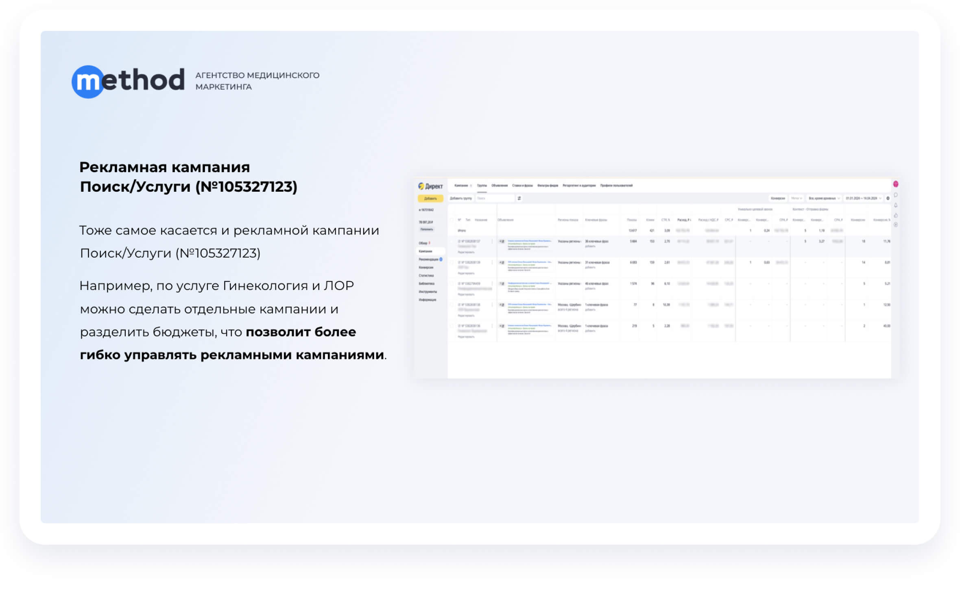
Task: Open Обзор in the sidebar
Action: (423, 243)
